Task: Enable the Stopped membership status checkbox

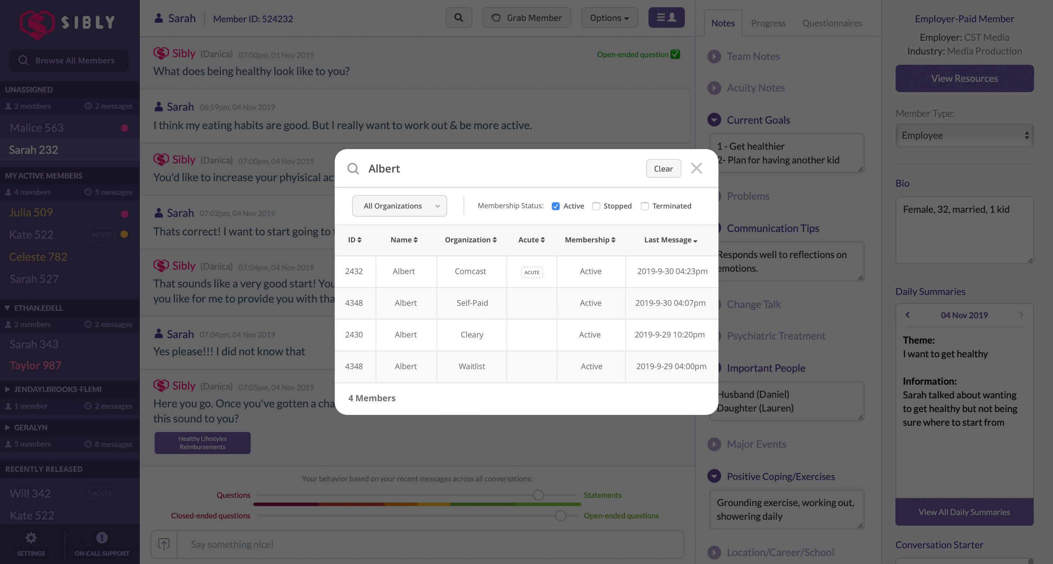Action: pyautogui.click(x=596, y=206)
